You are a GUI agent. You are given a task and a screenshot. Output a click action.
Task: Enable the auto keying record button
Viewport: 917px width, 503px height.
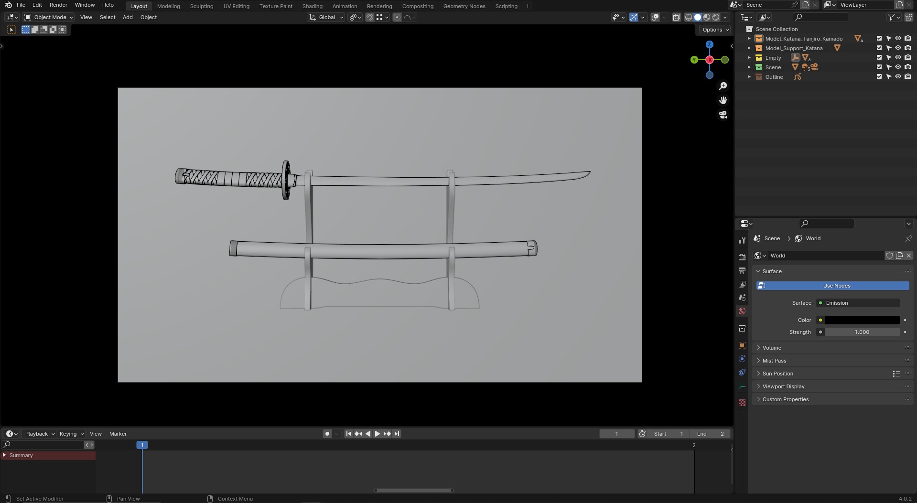(327, 434)
